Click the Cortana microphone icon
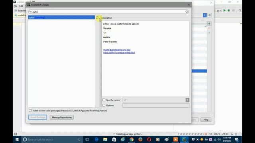Viewport: 255px width, 143px height. [79, 139]
